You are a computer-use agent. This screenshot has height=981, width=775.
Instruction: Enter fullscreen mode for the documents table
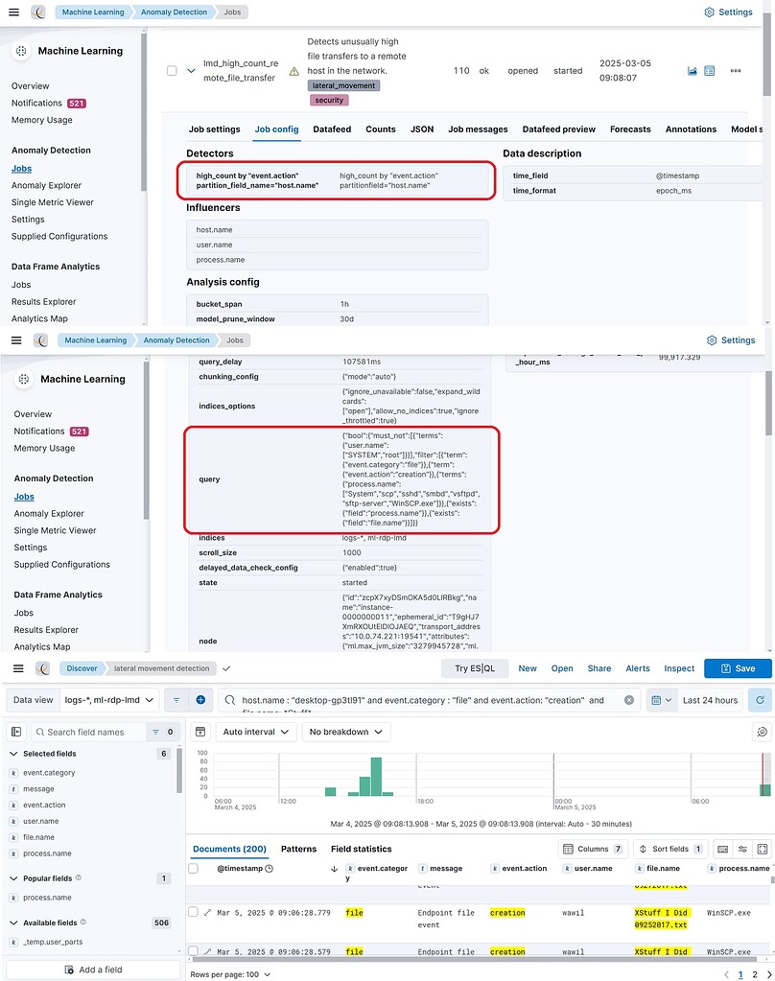tap(762, 850)
